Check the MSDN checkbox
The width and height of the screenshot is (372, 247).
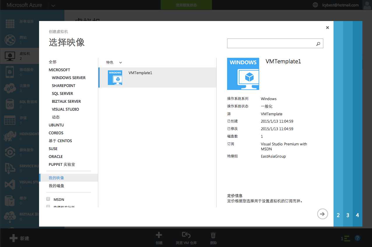tap(48, 199)
